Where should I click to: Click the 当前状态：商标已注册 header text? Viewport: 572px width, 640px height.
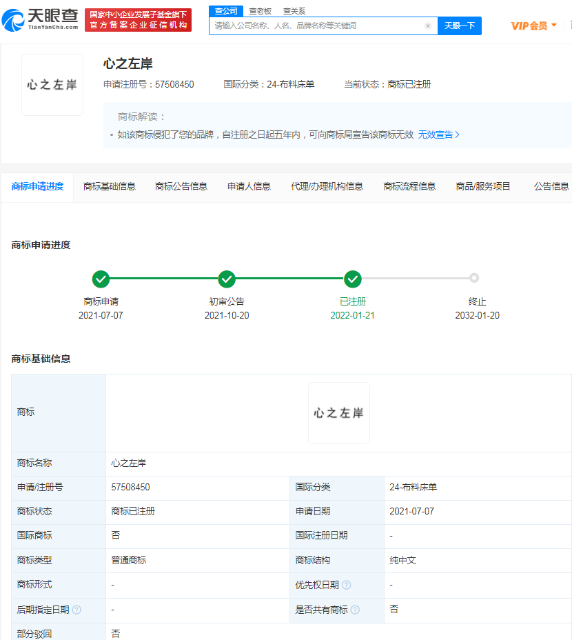tap(387, 85)
